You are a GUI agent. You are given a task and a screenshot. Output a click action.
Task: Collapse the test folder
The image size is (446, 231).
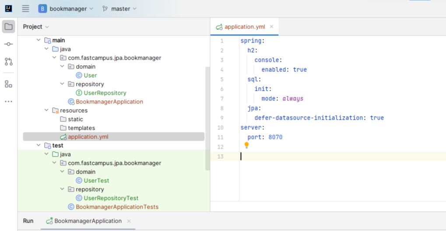(x=39, y=146)
